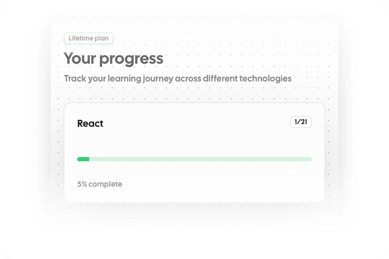Image resolution: width=389 pixels, height=259 pixels.
Task: Click the Your progress heading
Action: 113,59
